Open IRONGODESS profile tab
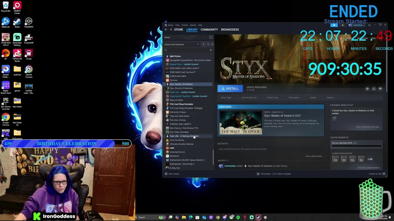 230,29
